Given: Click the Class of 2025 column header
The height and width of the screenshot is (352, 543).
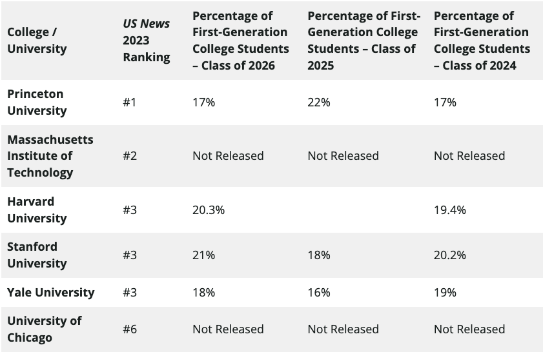Looking at the screenshot, I should [364, 41].
